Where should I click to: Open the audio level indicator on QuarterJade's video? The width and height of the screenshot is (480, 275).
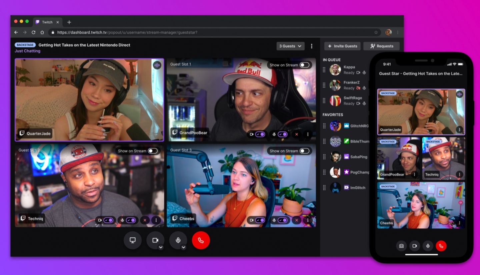pos(157,65)
